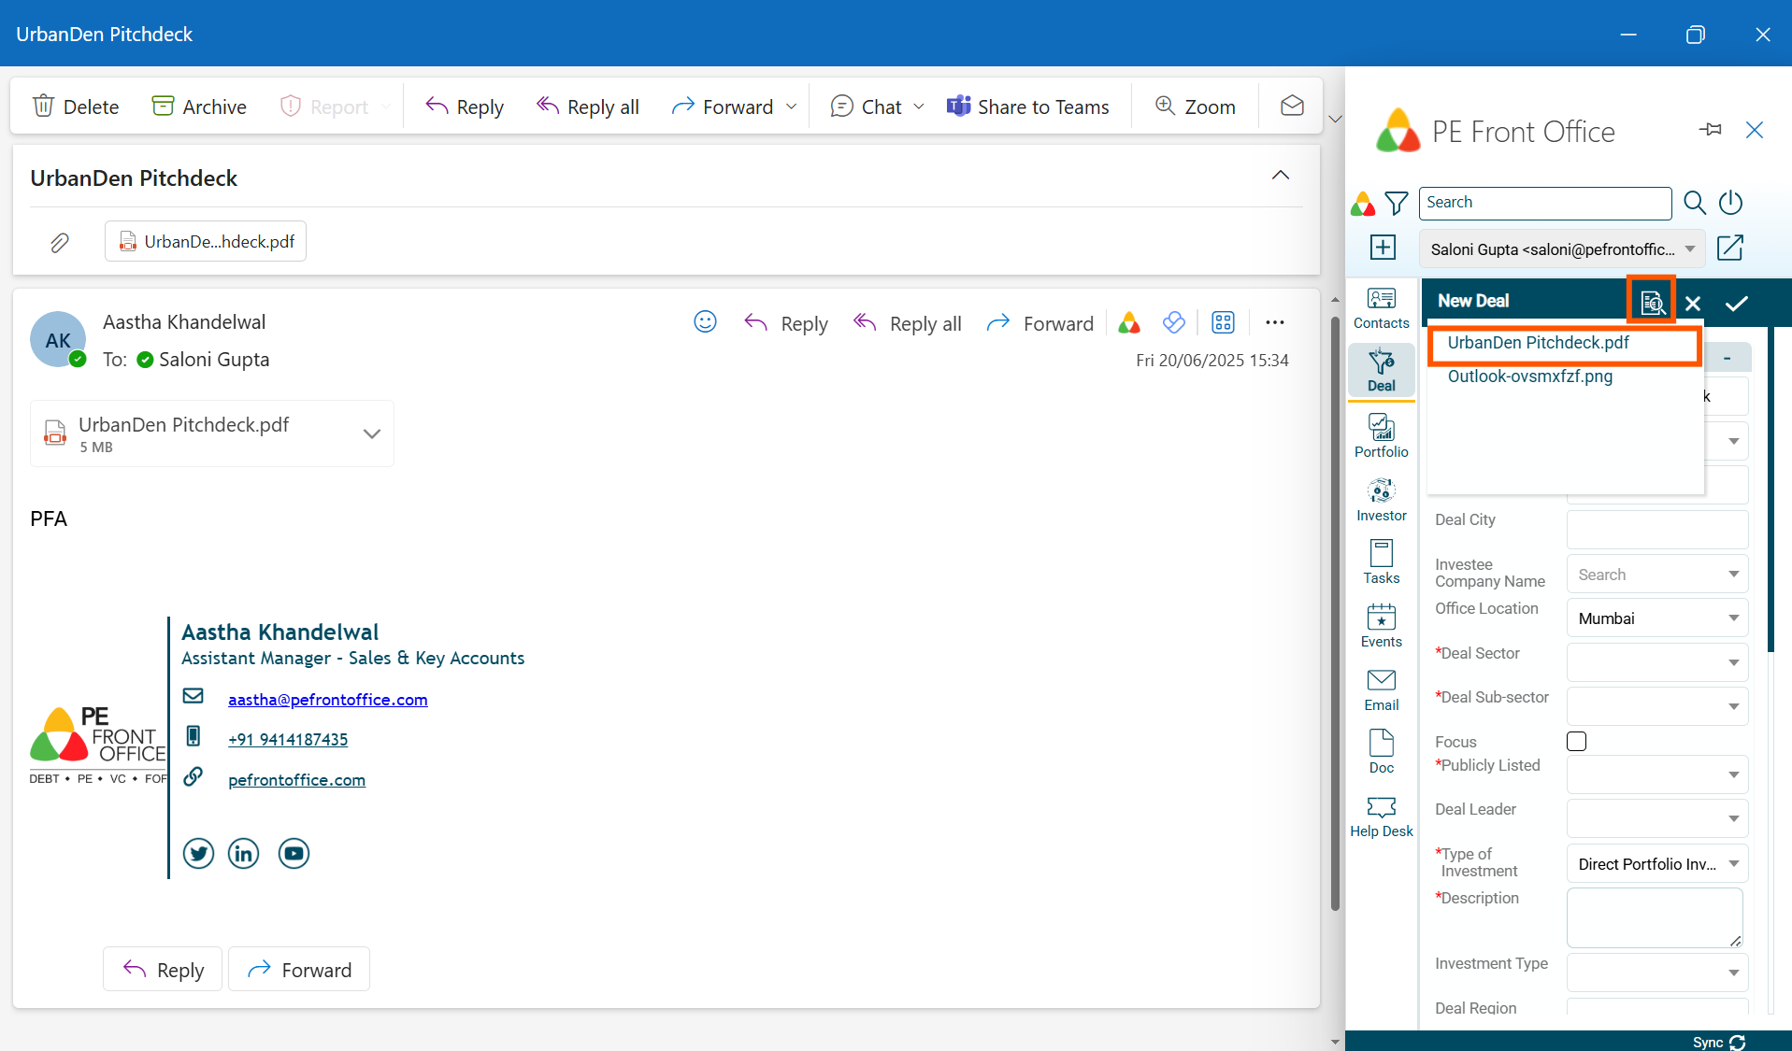Open the Deal Sector dropdown
The height and width of the screenshot is (1051, 1792).
click(x=1733, y=662)
